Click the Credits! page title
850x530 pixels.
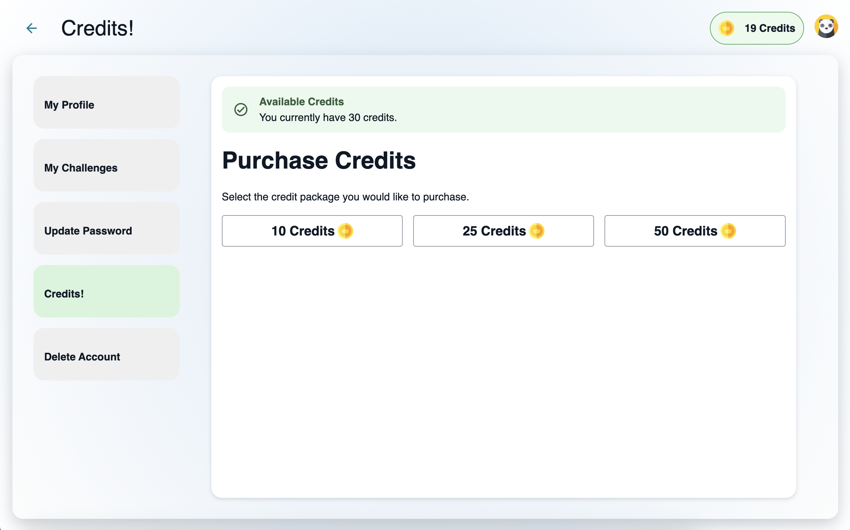tap(97, 28)
